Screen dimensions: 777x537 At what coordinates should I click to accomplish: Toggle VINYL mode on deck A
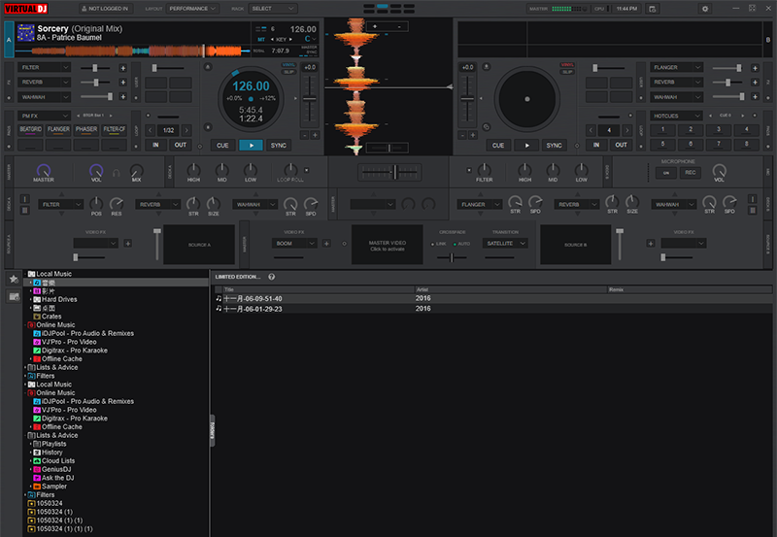point(288,65)
